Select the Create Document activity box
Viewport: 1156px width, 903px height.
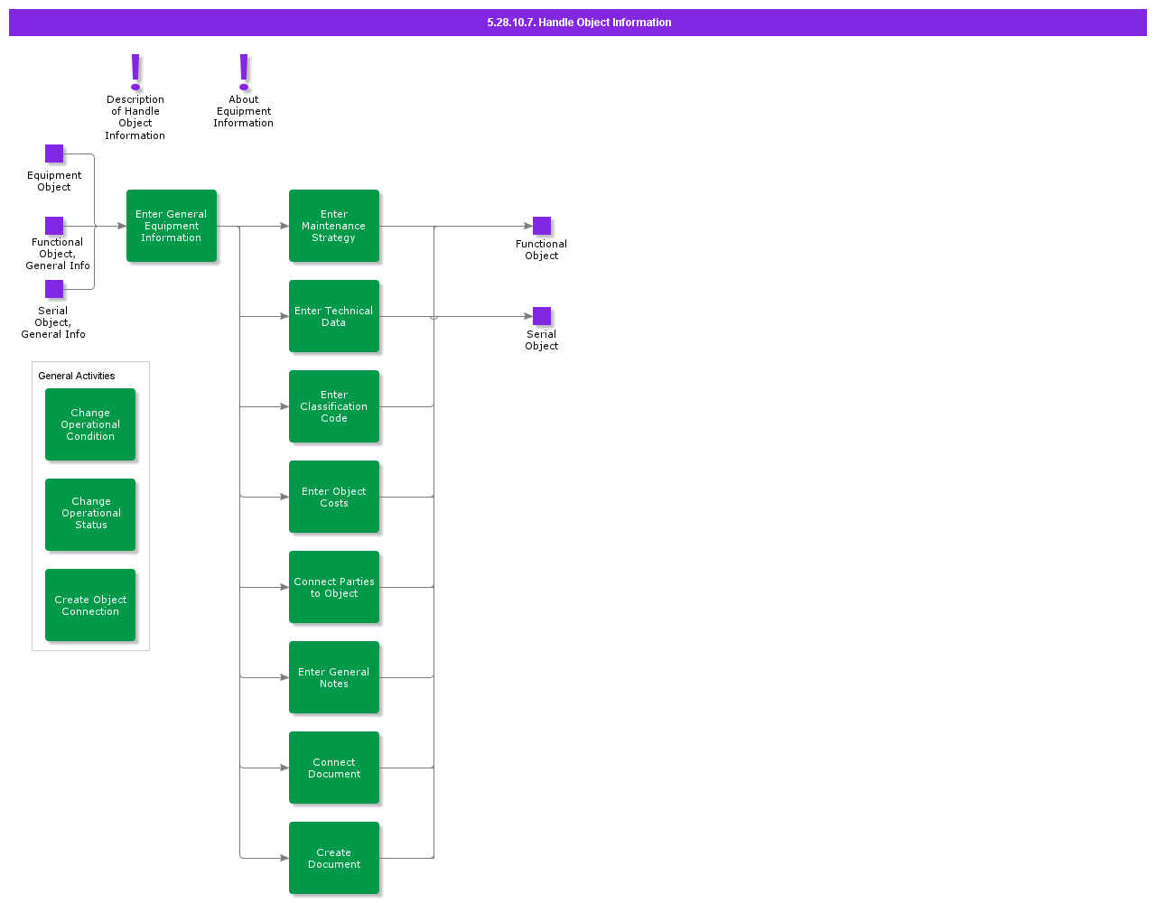(334, 858)
